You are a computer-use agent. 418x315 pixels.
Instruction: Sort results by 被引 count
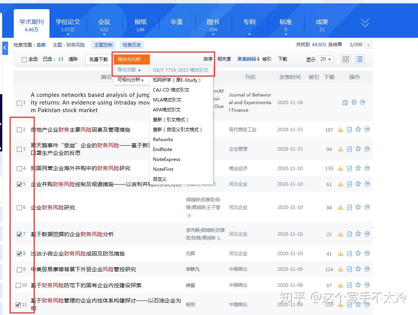(267, 59)
